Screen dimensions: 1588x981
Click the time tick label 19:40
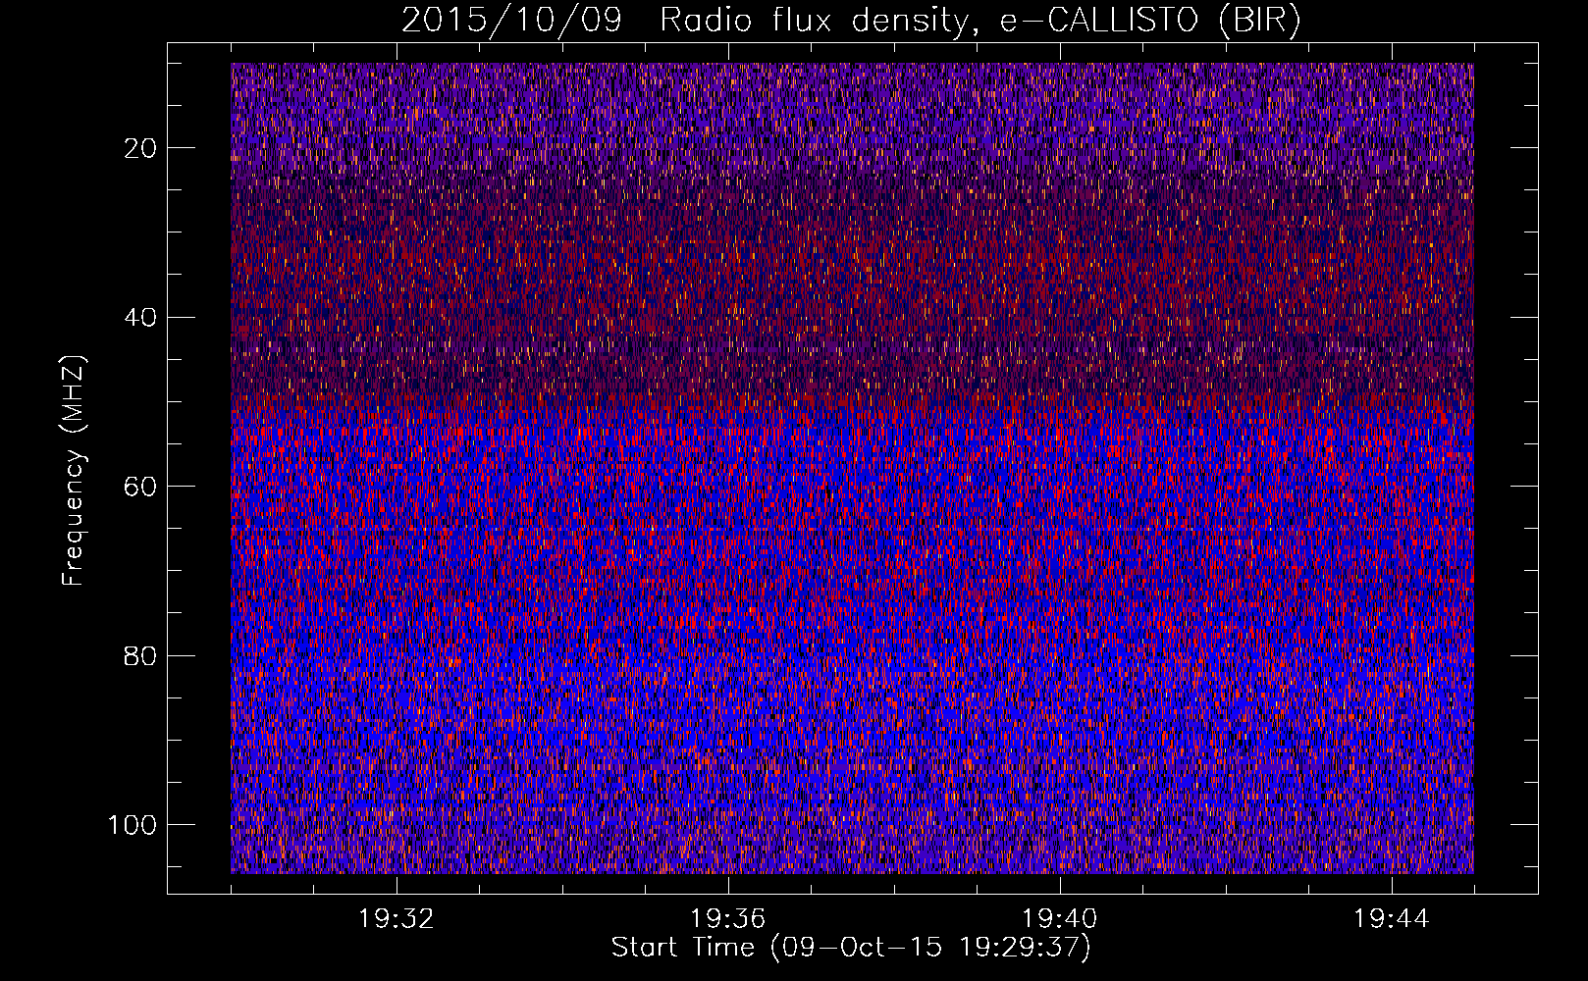pos(1060,919)
